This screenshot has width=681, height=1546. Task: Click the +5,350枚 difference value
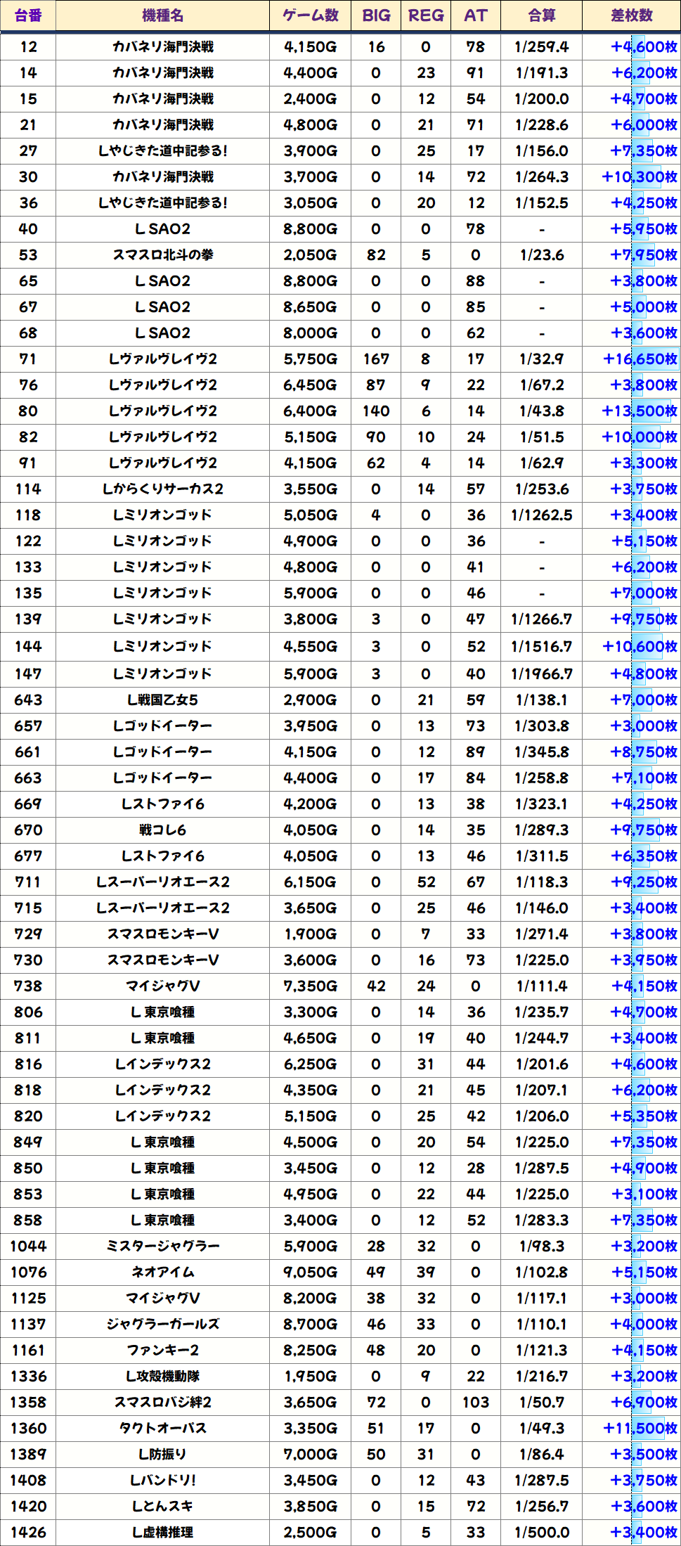[x=644, y=1116]
